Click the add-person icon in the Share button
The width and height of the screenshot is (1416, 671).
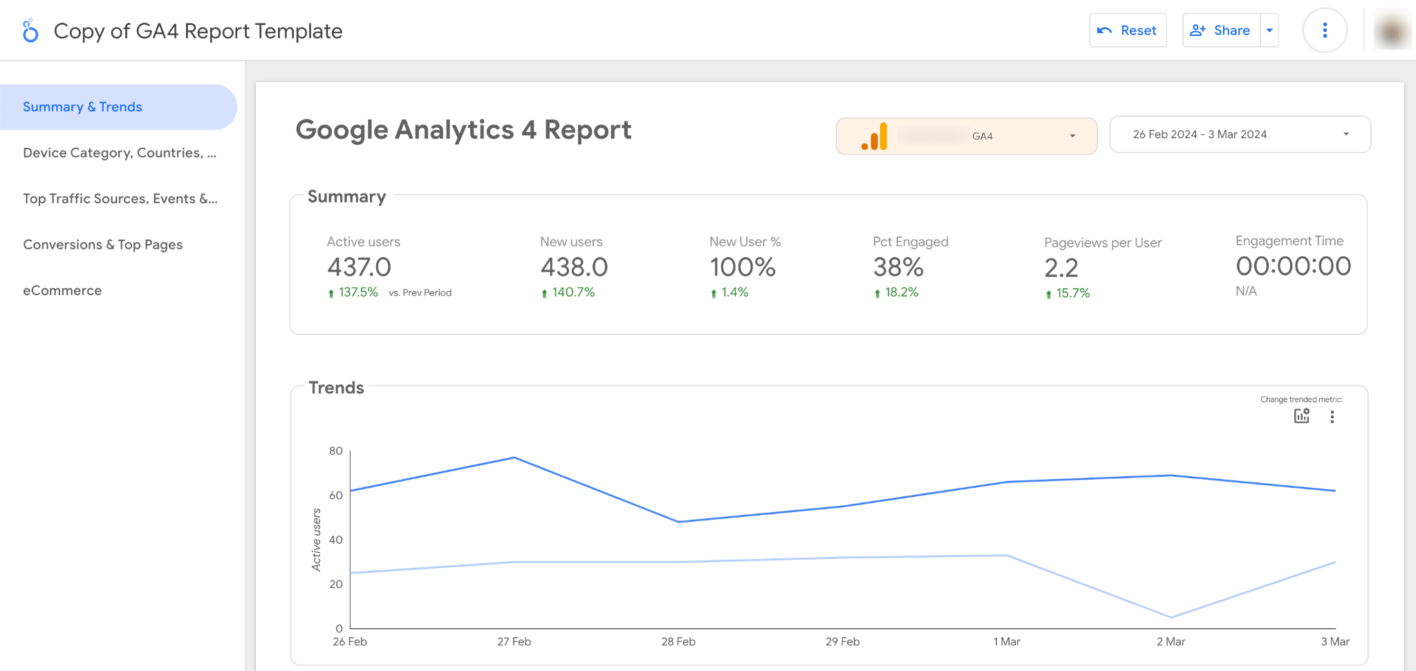1198,30
